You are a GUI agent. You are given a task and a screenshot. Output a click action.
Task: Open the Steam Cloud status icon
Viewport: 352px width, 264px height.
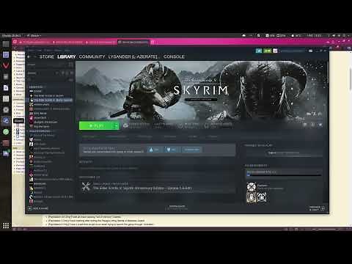pos(125,125)
